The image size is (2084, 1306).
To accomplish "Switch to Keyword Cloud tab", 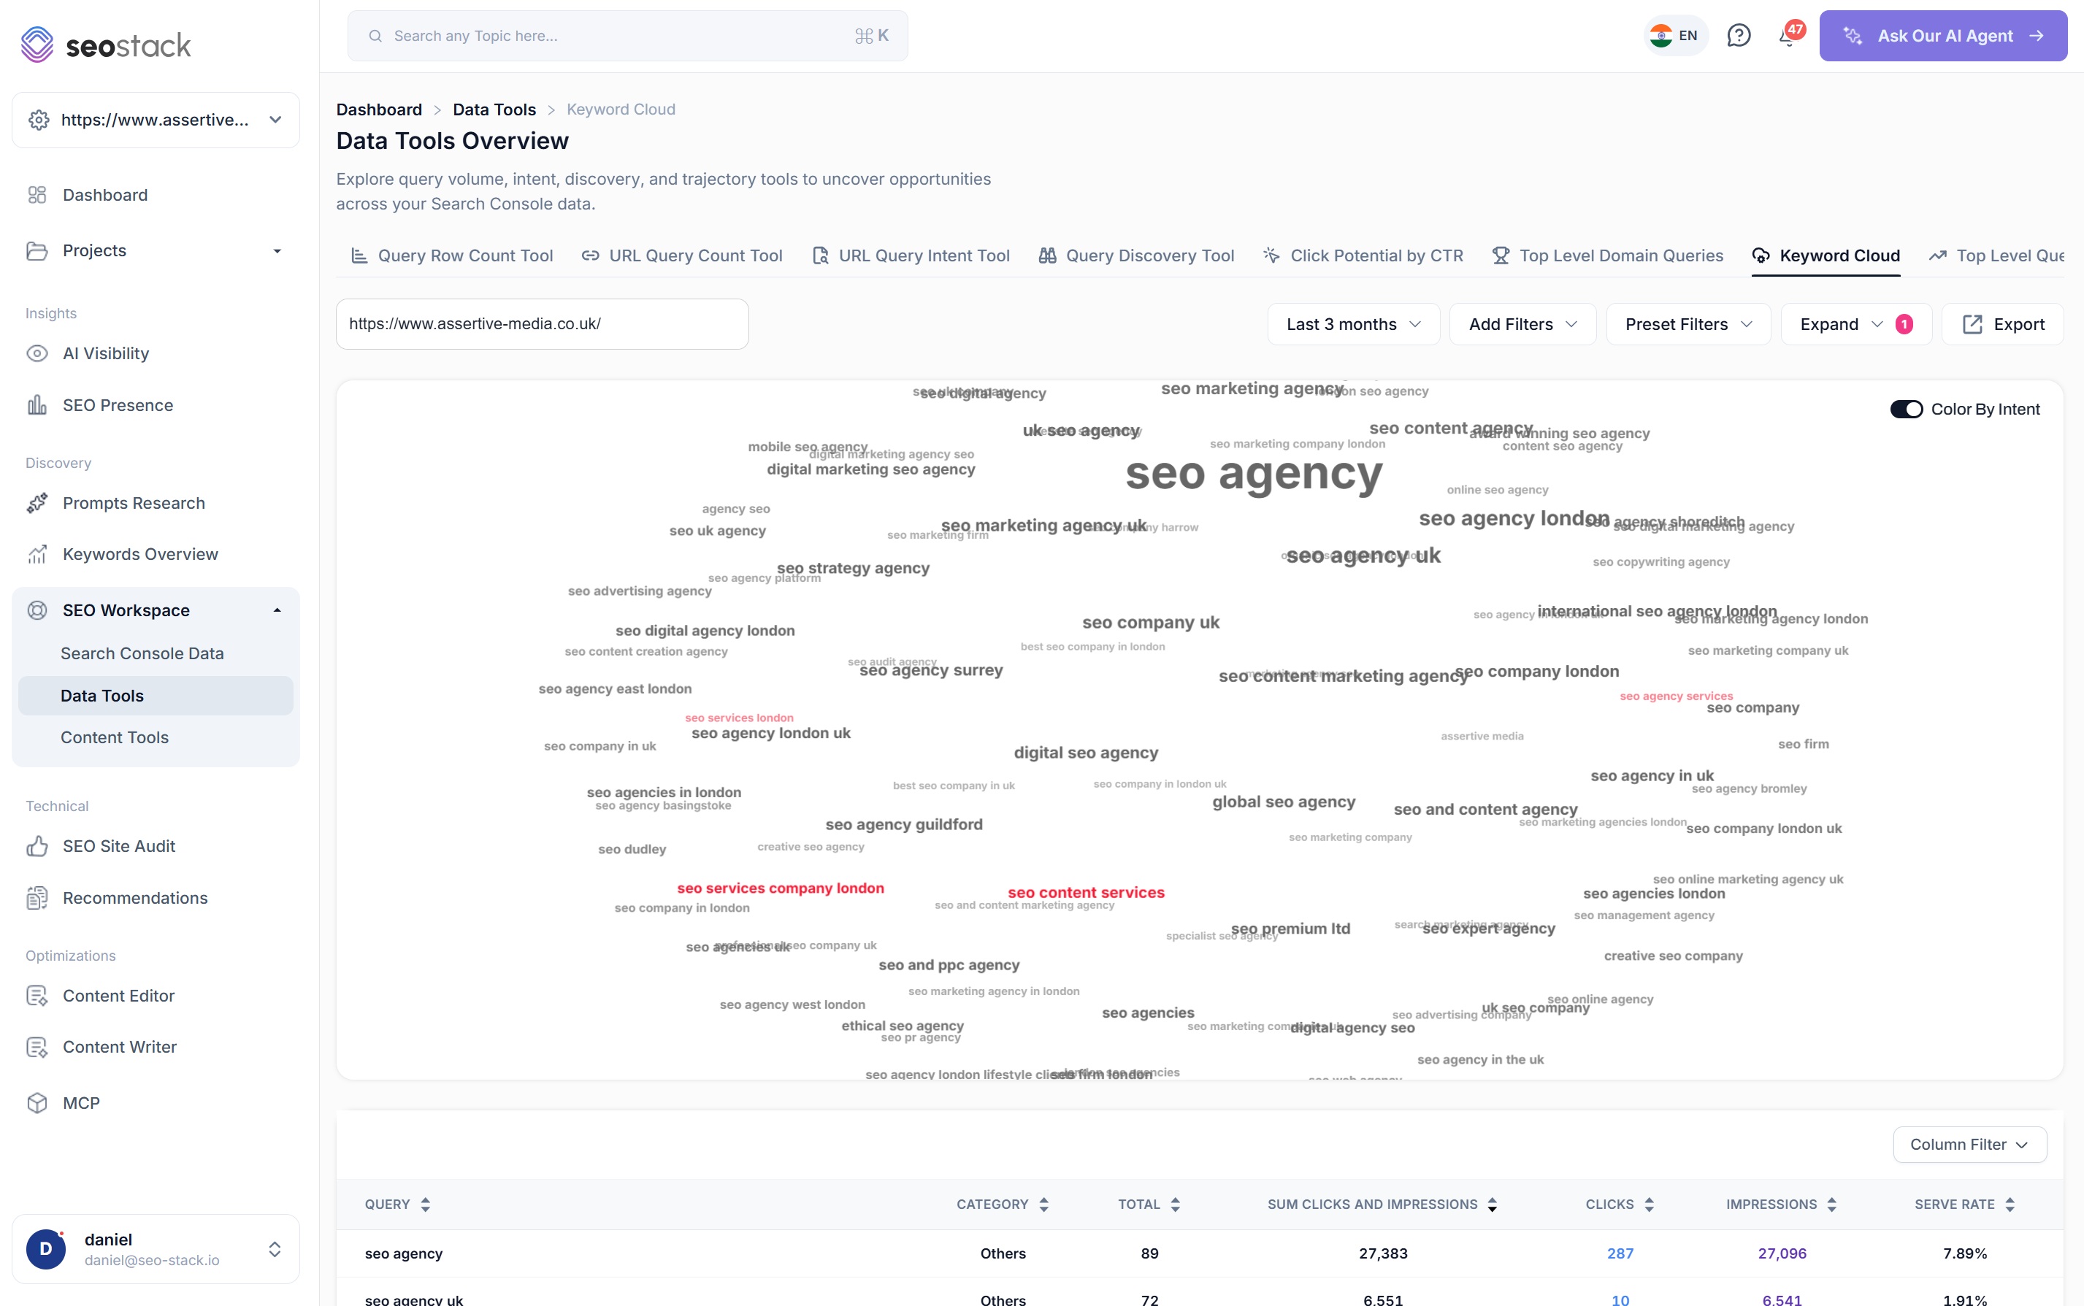I will pos(1826,256).
